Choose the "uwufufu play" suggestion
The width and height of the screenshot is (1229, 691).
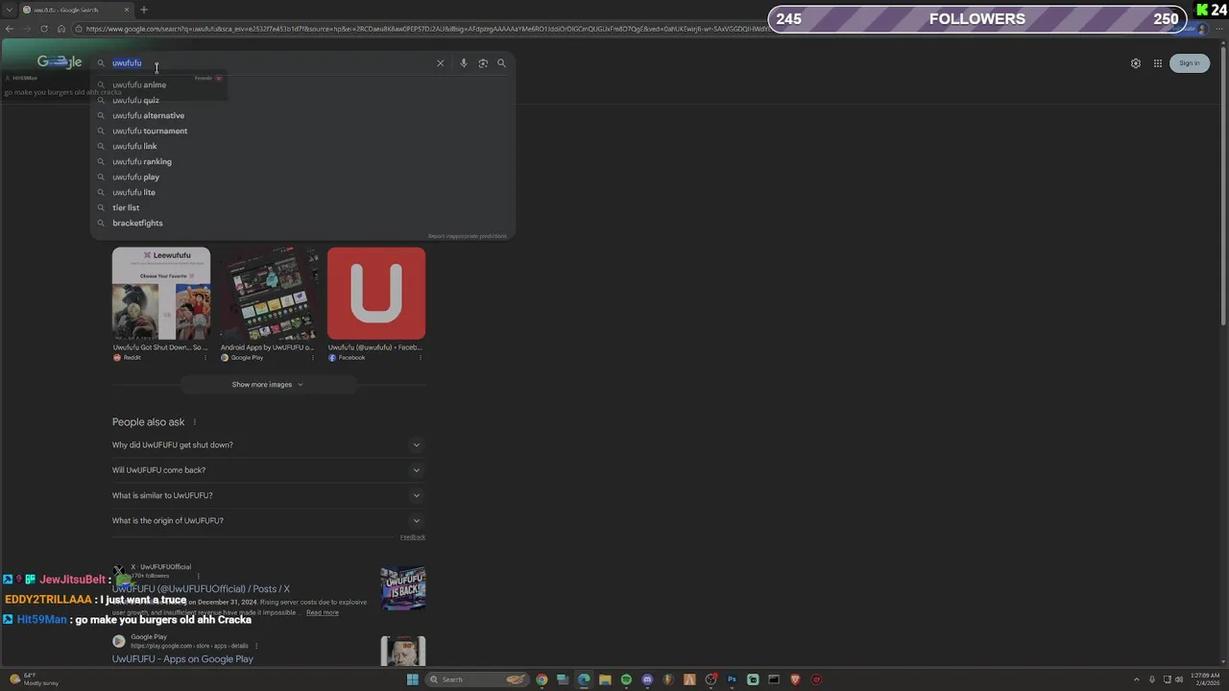pyautogui.click(x=302, y=177)
